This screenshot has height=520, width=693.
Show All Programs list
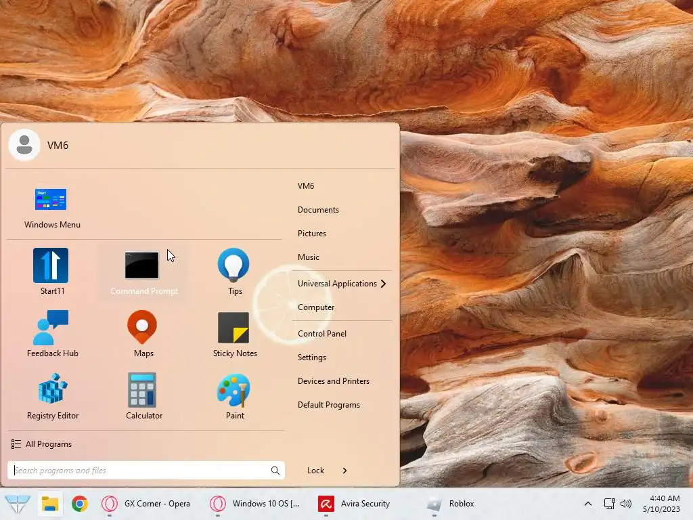click(x=41, y=444)
